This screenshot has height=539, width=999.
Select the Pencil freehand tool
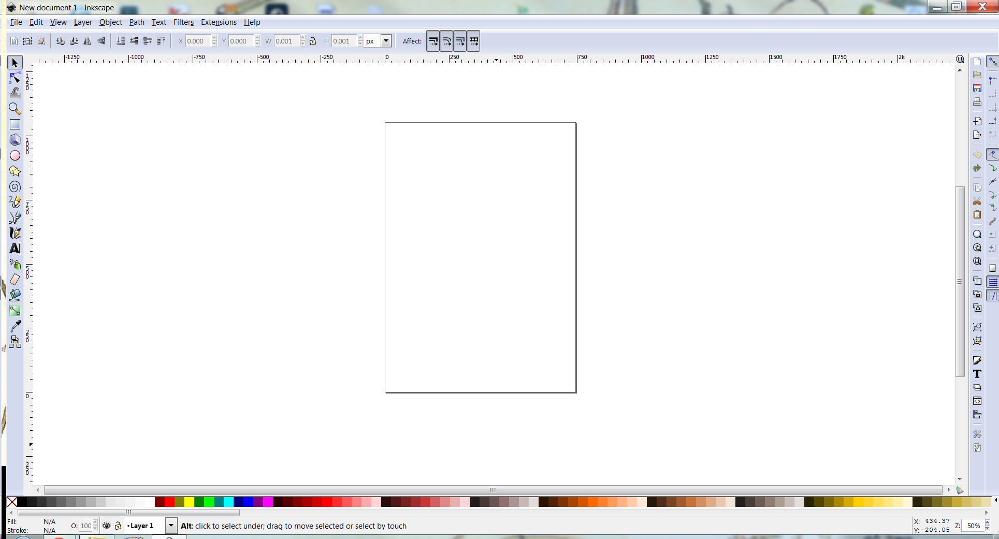[15, 202]
